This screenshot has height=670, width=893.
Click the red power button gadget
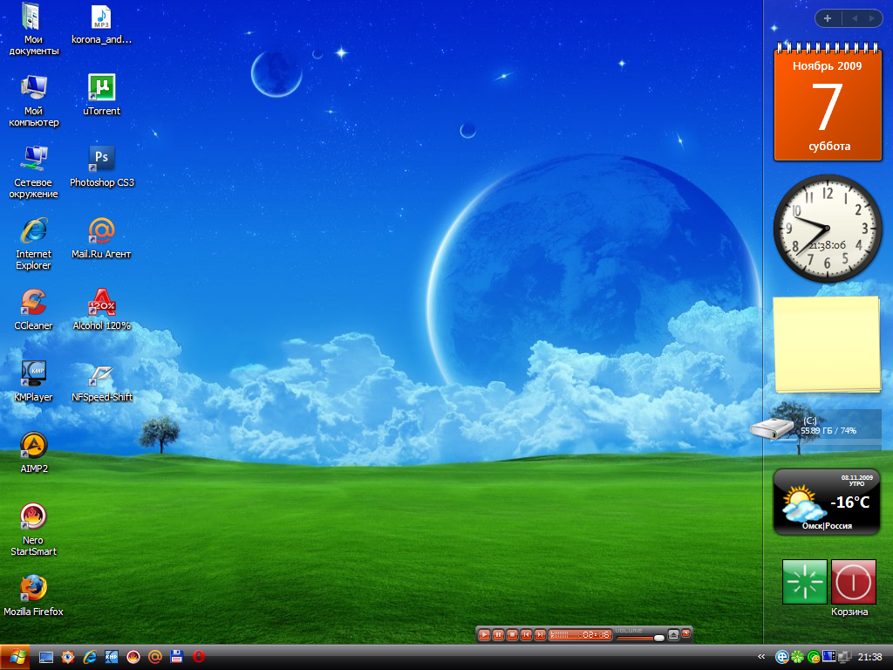853,582
